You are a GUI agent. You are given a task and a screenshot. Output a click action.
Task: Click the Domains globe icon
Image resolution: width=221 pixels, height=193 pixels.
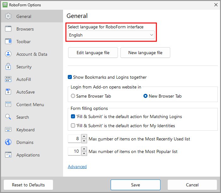click(8, 142)
